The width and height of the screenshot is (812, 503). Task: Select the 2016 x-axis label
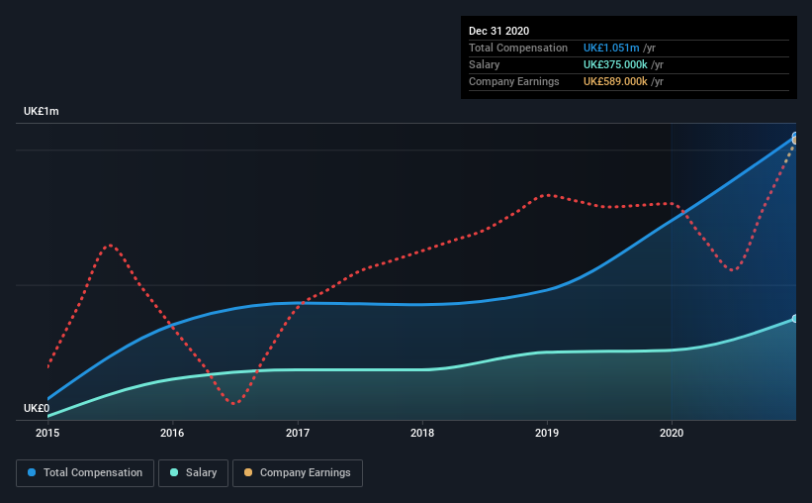172,433
